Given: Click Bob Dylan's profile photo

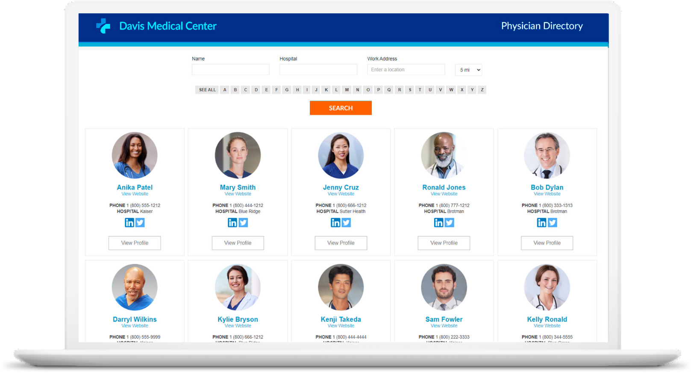Looking at the screenshot, I should point(547,155).
